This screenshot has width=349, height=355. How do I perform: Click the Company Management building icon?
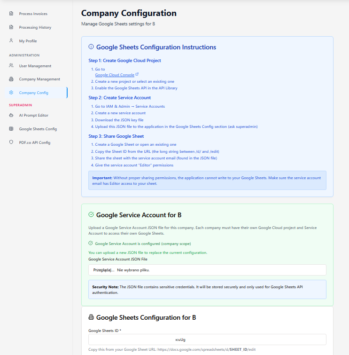click(11, 79)
